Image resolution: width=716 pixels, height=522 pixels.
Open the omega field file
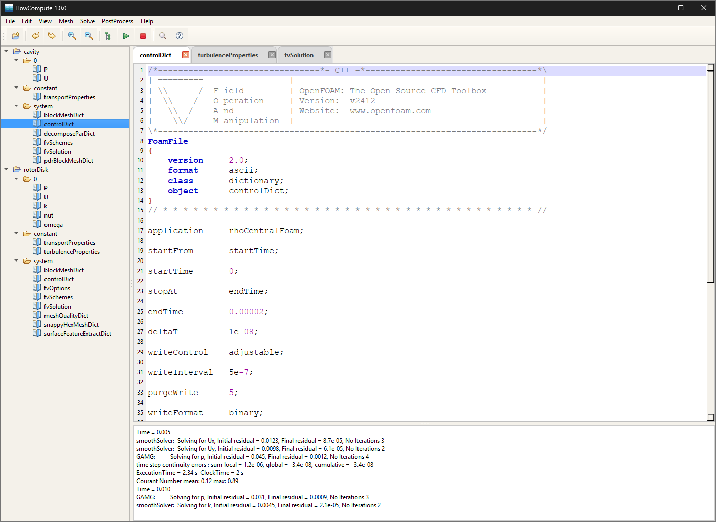(53, 225)
